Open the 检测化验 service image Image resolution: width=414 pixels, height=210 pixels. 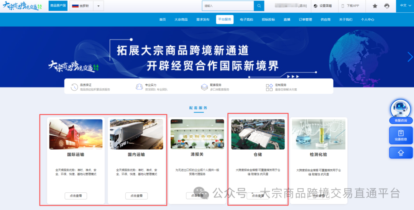point(319,134)
